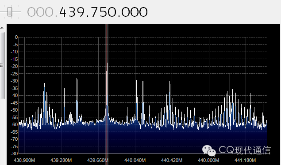Click the scroll up arrow on left panel
This screenshot has height=165, width=281.
(x=2, y=28)
